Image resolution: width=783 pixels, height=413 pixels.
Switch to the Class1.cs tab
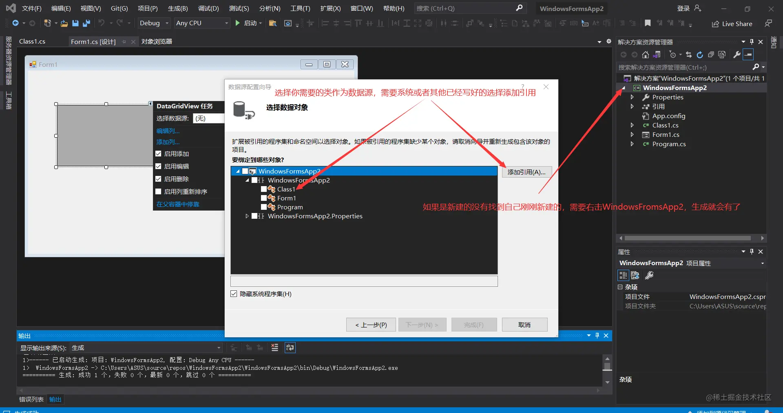(32, 42)
